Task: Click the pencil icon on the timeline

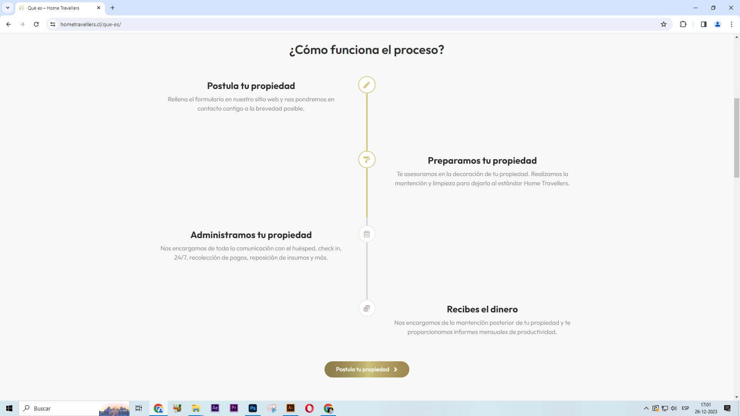Action: point(367,85)
